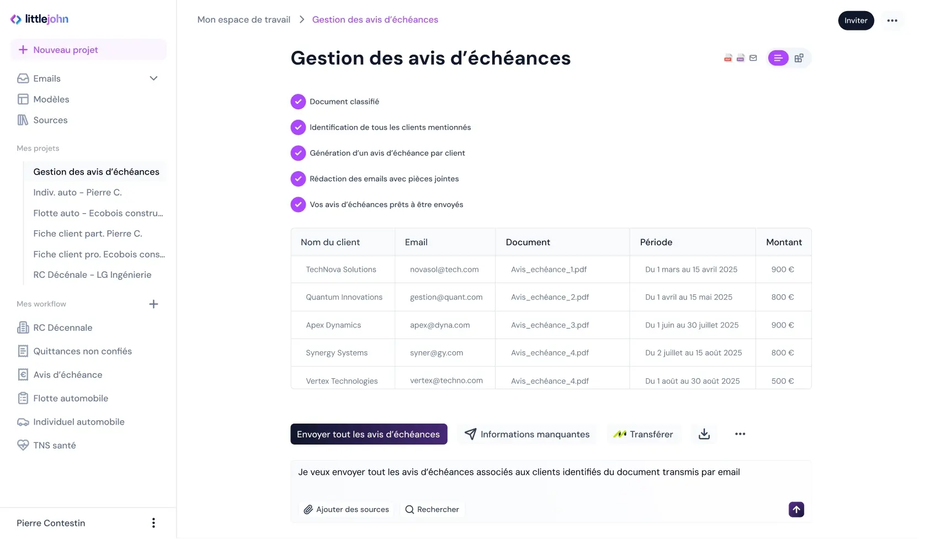Open the Modèles section in the sidebar
Screen dimensions: 926x539
tap(51, 99)
